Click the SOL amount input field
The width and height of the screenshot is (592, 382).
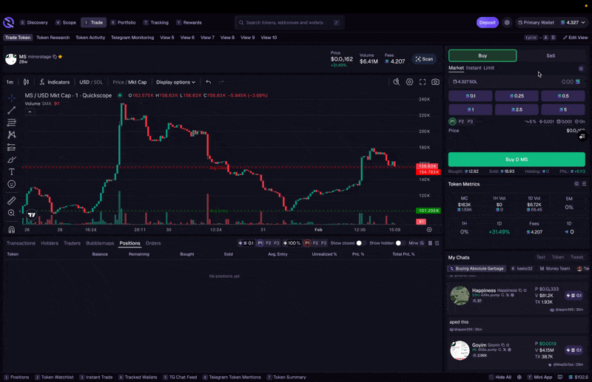tap(517, 82)
